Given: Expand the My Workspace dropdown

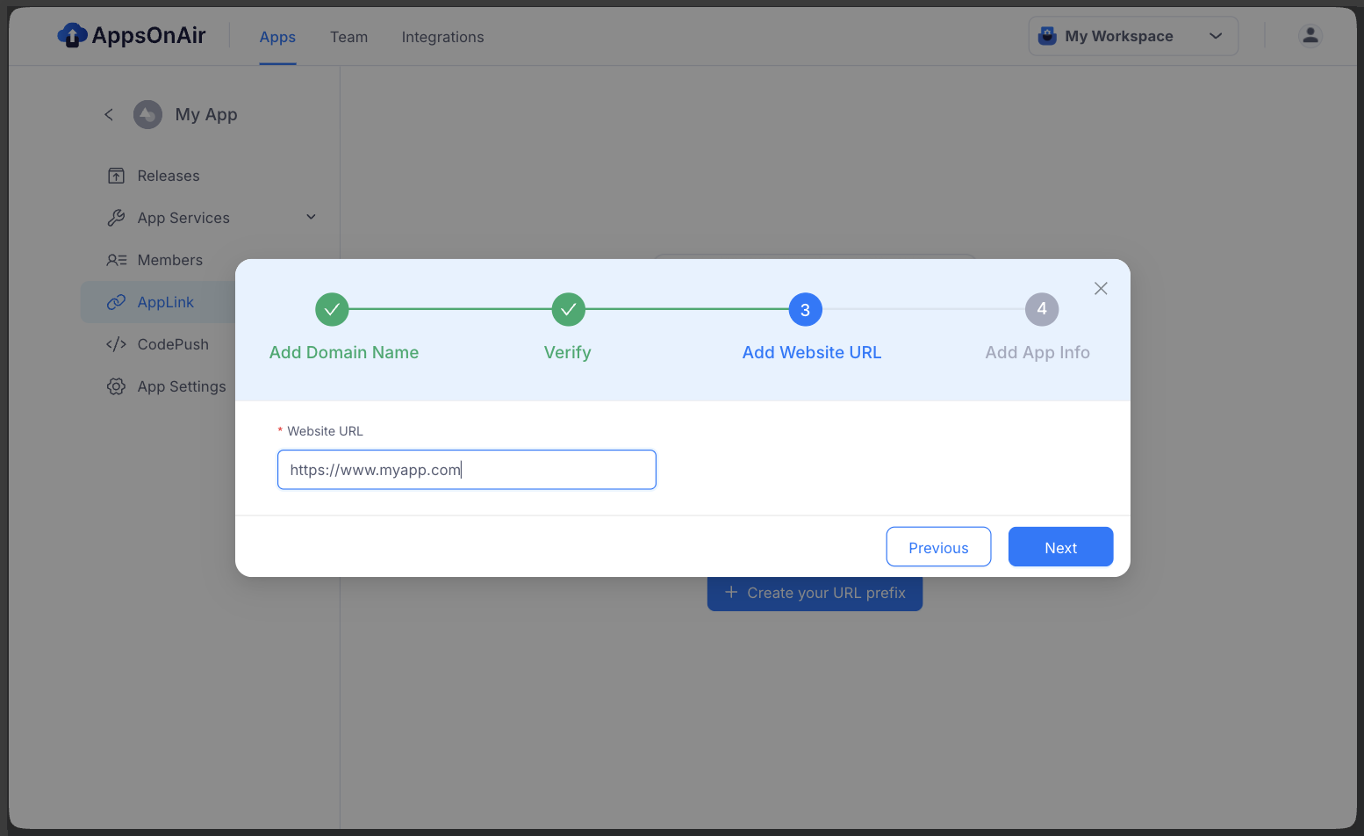Looking at the screenshot, I should (x=1133, y=36).
